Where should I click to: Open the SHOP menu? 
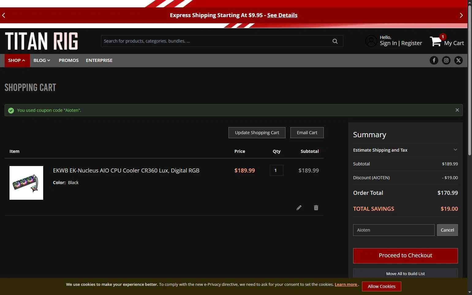[17, 60]
